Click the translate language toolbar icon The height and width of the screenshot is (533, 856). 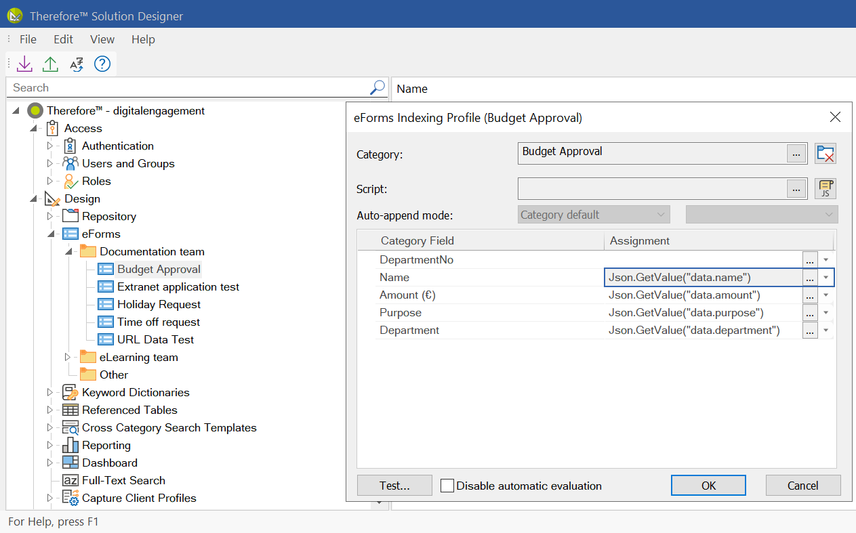point(76,64)
